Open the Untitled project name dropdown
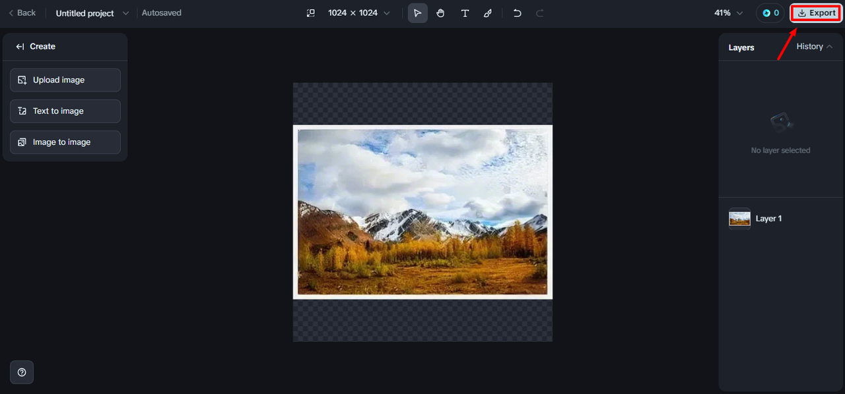Screen dimensions: 845x394 (x=92, y=13)
